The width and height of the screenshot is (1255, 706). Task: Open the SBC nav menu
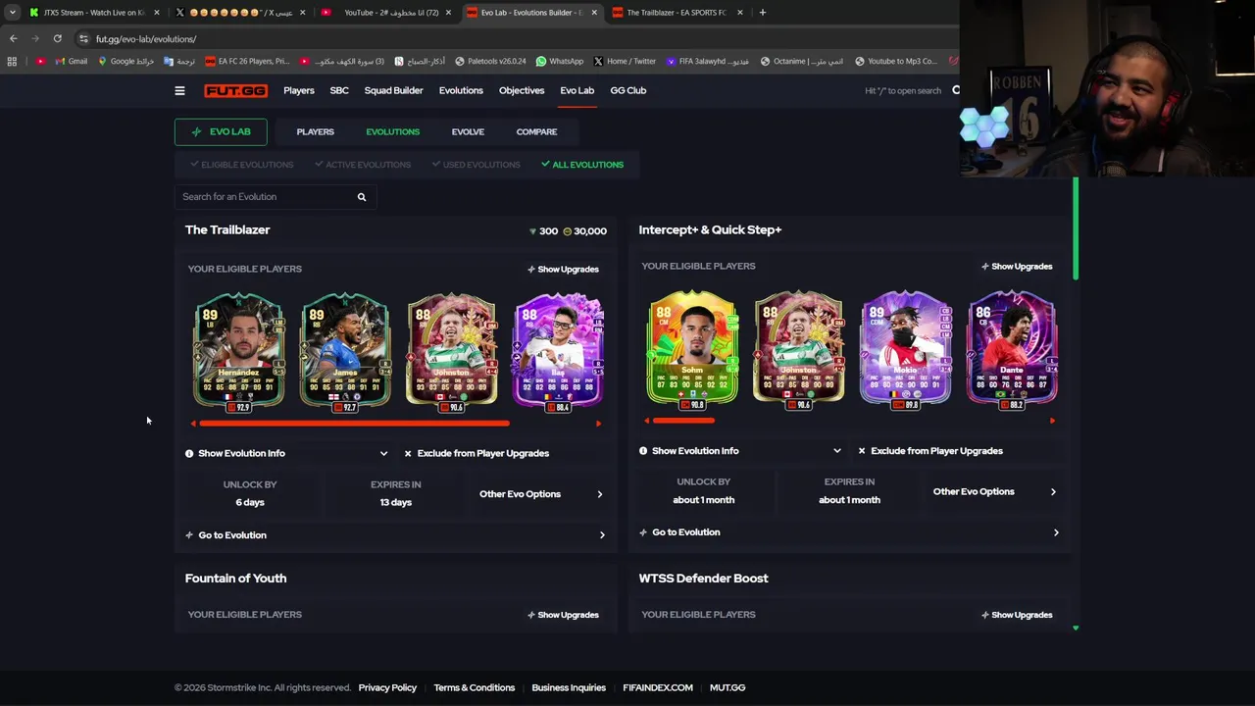pyautogui.click(x=339, y=90)
